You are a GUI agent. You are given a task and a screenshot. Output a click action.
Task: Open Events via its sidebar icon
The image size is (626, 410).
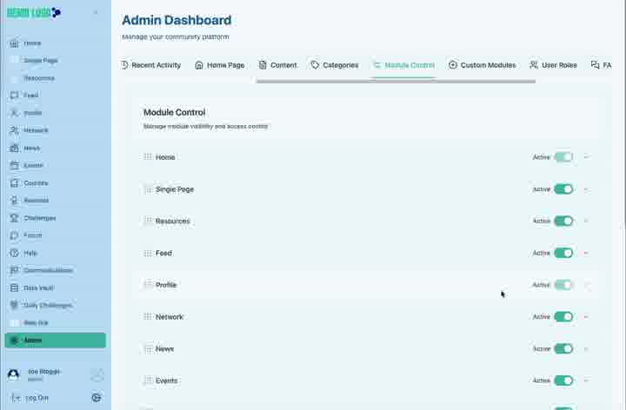[x=15, y=165]
